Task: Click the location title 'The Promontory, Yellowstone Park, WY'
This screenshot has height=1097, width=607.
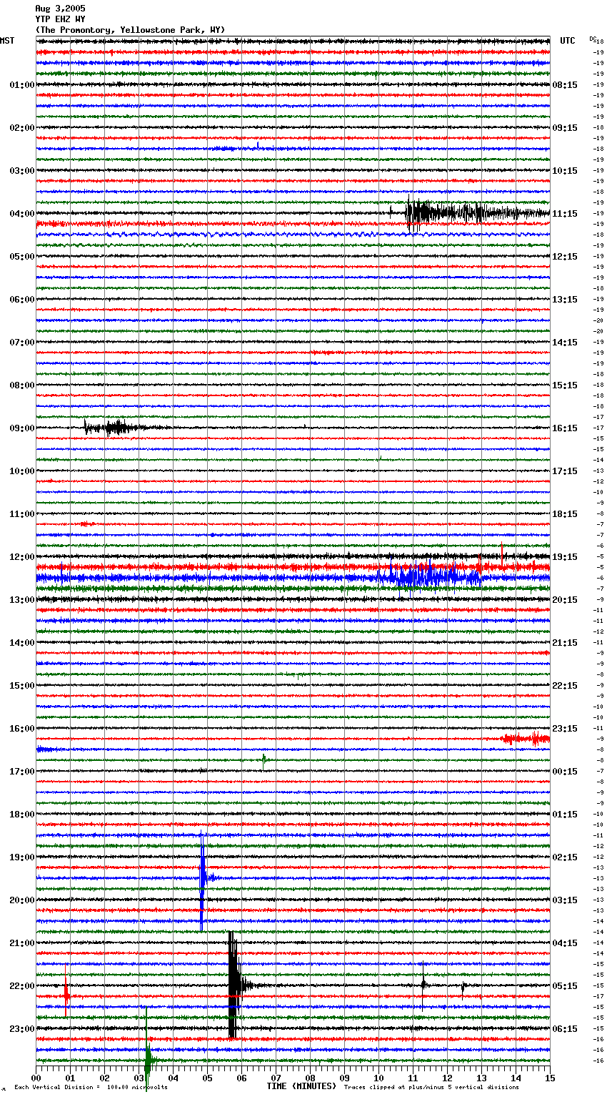Action: point(130,30)
